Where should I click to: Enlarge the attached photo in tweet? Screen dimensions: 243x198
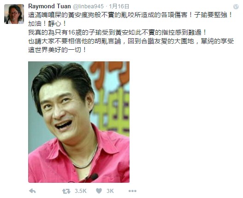click(79, 122)
